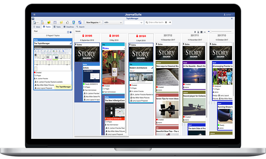Expand the <all> filter dropdown
Screen dimensions: 266x159
point(113,23)
